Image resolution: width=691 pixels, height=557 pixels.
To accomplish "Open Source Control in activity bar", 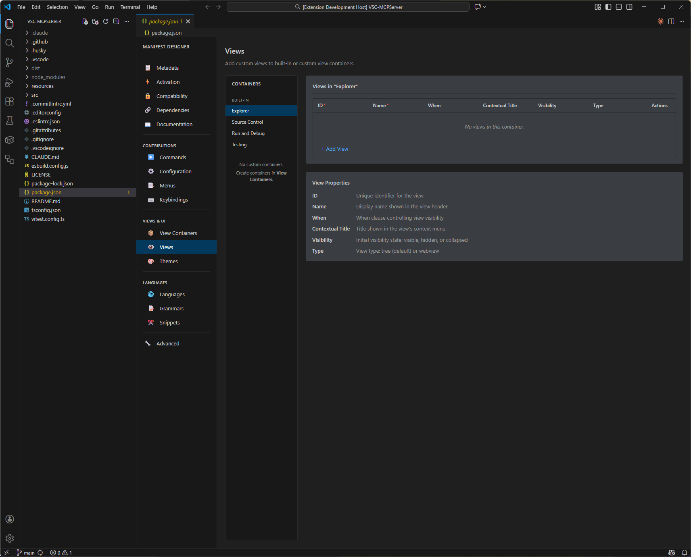I will [x=10, y=62].
